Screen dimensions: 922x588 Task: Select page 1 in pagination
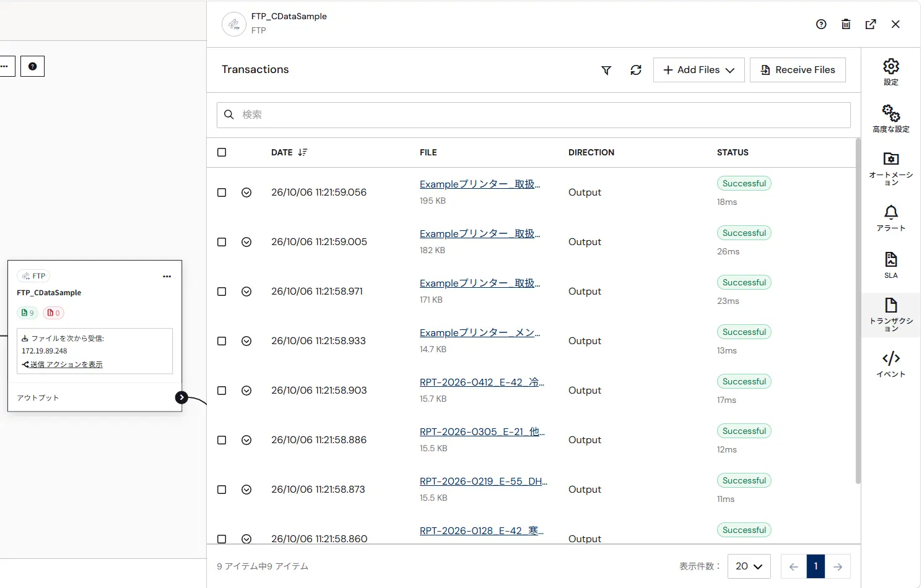[x=815, y=566]
